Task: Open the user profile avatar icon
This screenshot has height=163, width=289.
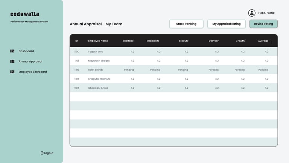Action: tap(252, 13)
